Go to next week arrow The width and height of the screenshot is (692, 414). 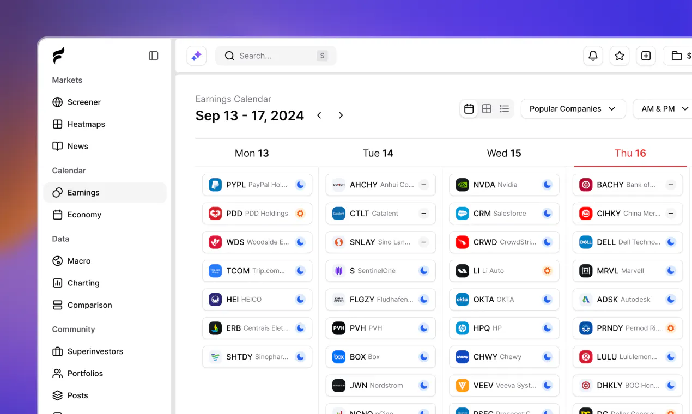pos(341,115)
